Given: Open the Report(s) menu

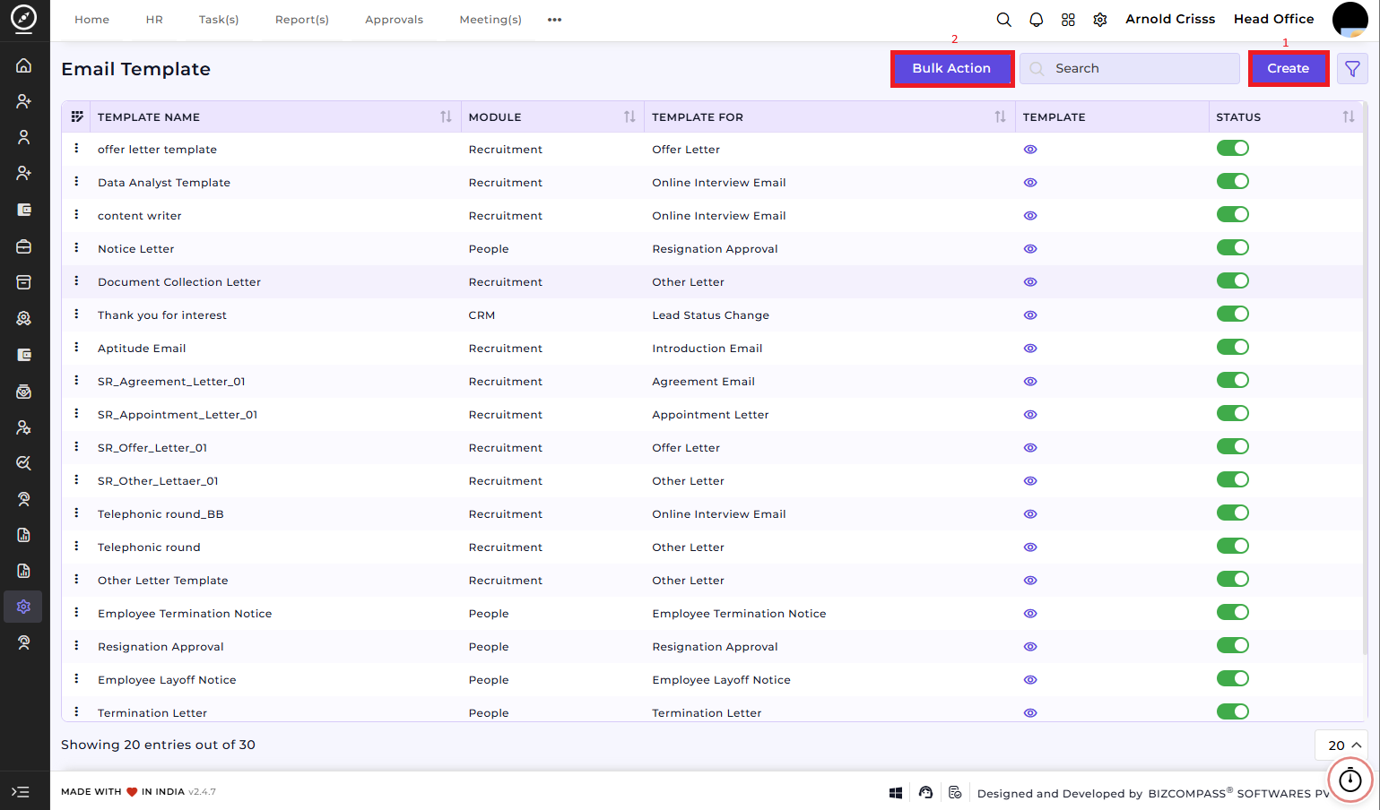Looking at the screenshot, I should pos(302,20).
